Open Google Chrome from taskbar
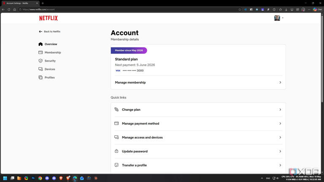The image size is (324, 182). 40,178
